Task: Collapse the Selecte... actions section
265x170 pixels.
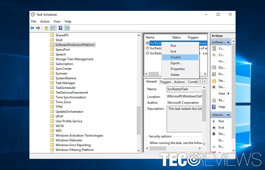Action: click(x=228, y=115)
